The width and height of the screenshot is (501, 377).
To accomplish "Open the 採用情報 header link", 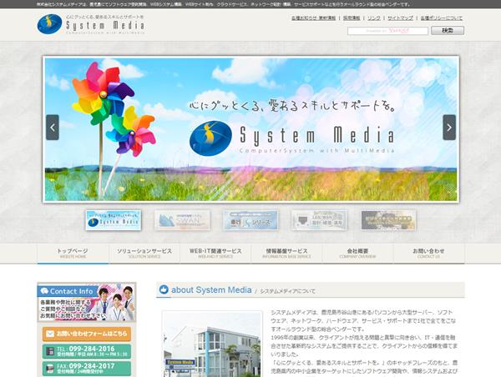I will click(x=352, y=18).
